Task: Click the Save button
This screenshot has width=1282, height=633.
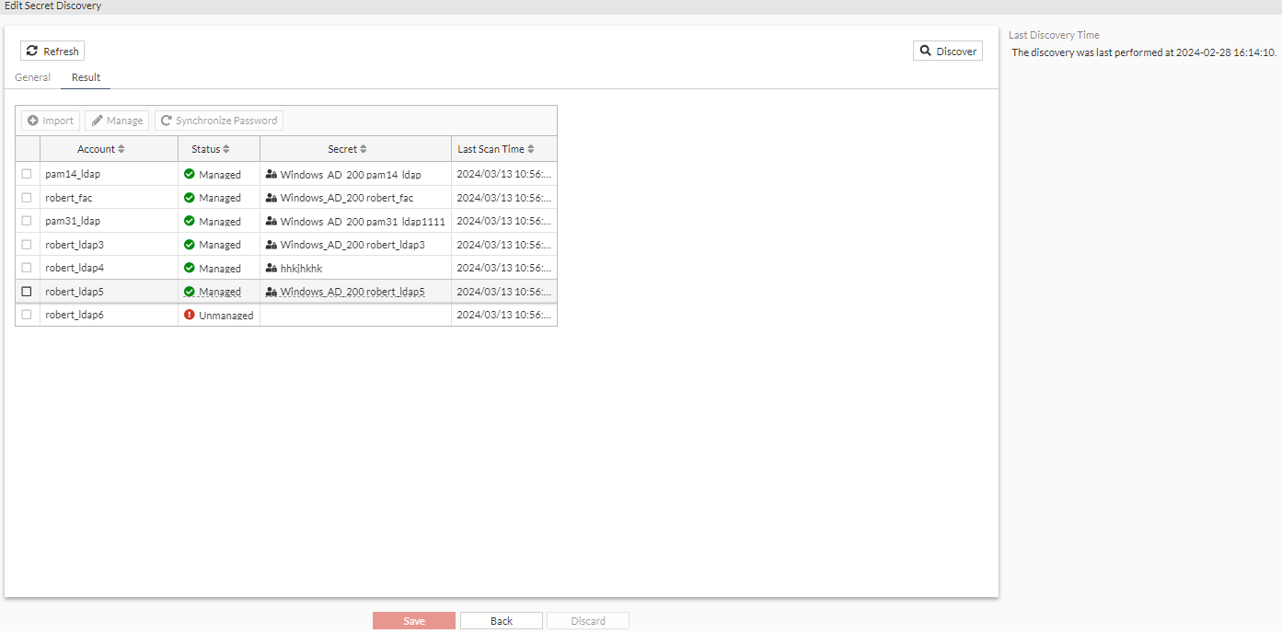Action: (x=414, y=621)
